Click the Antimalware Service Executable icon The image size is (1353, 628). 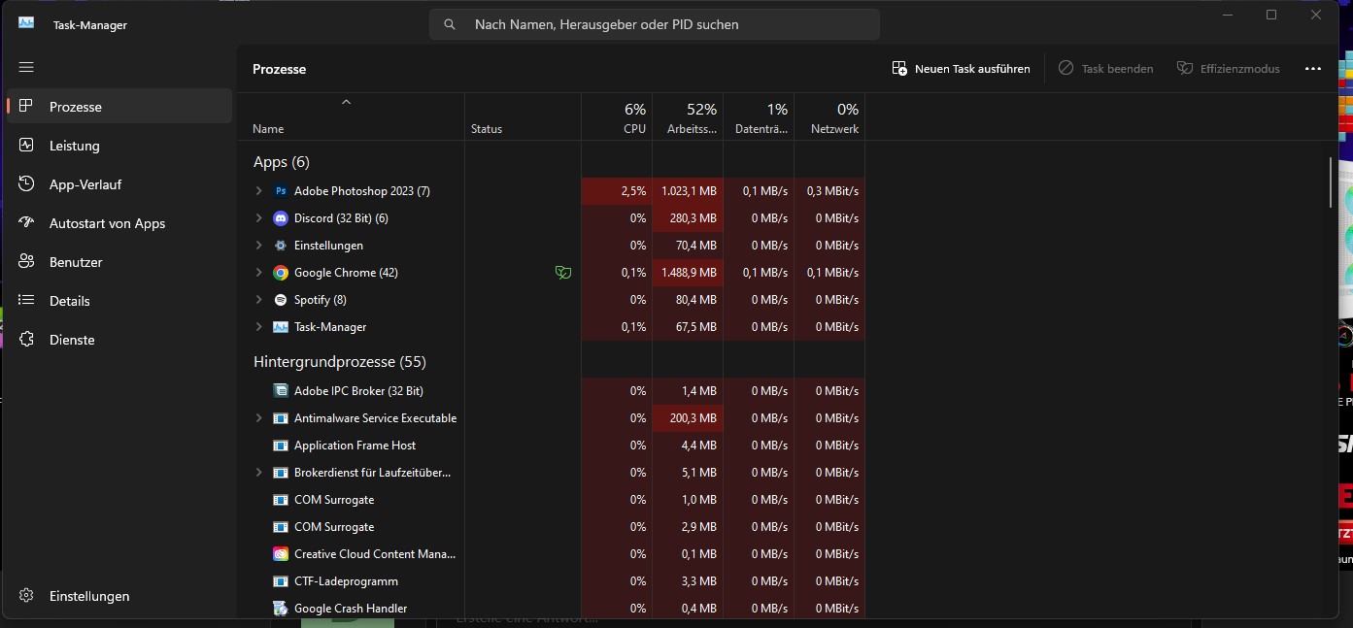(281, 418)
